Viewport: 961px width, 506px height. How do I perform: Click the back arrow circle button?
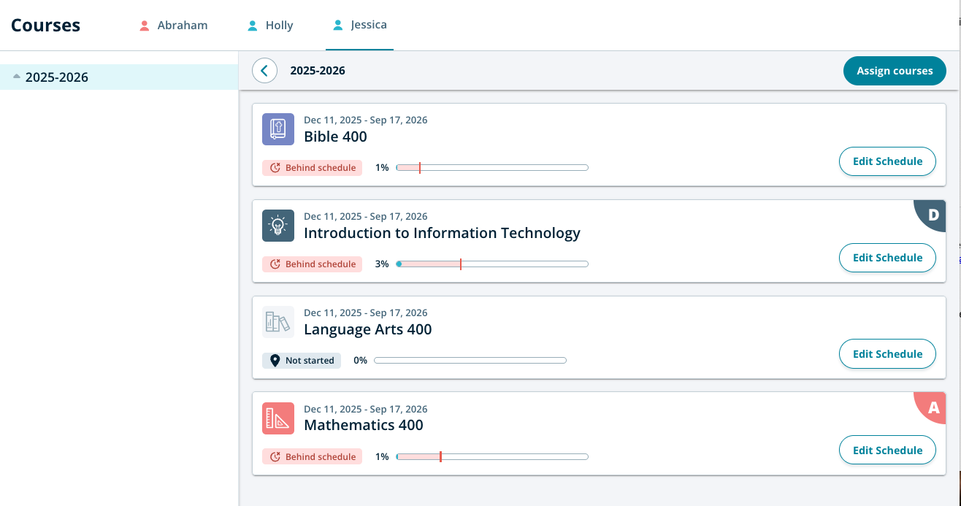coord(264,71)
